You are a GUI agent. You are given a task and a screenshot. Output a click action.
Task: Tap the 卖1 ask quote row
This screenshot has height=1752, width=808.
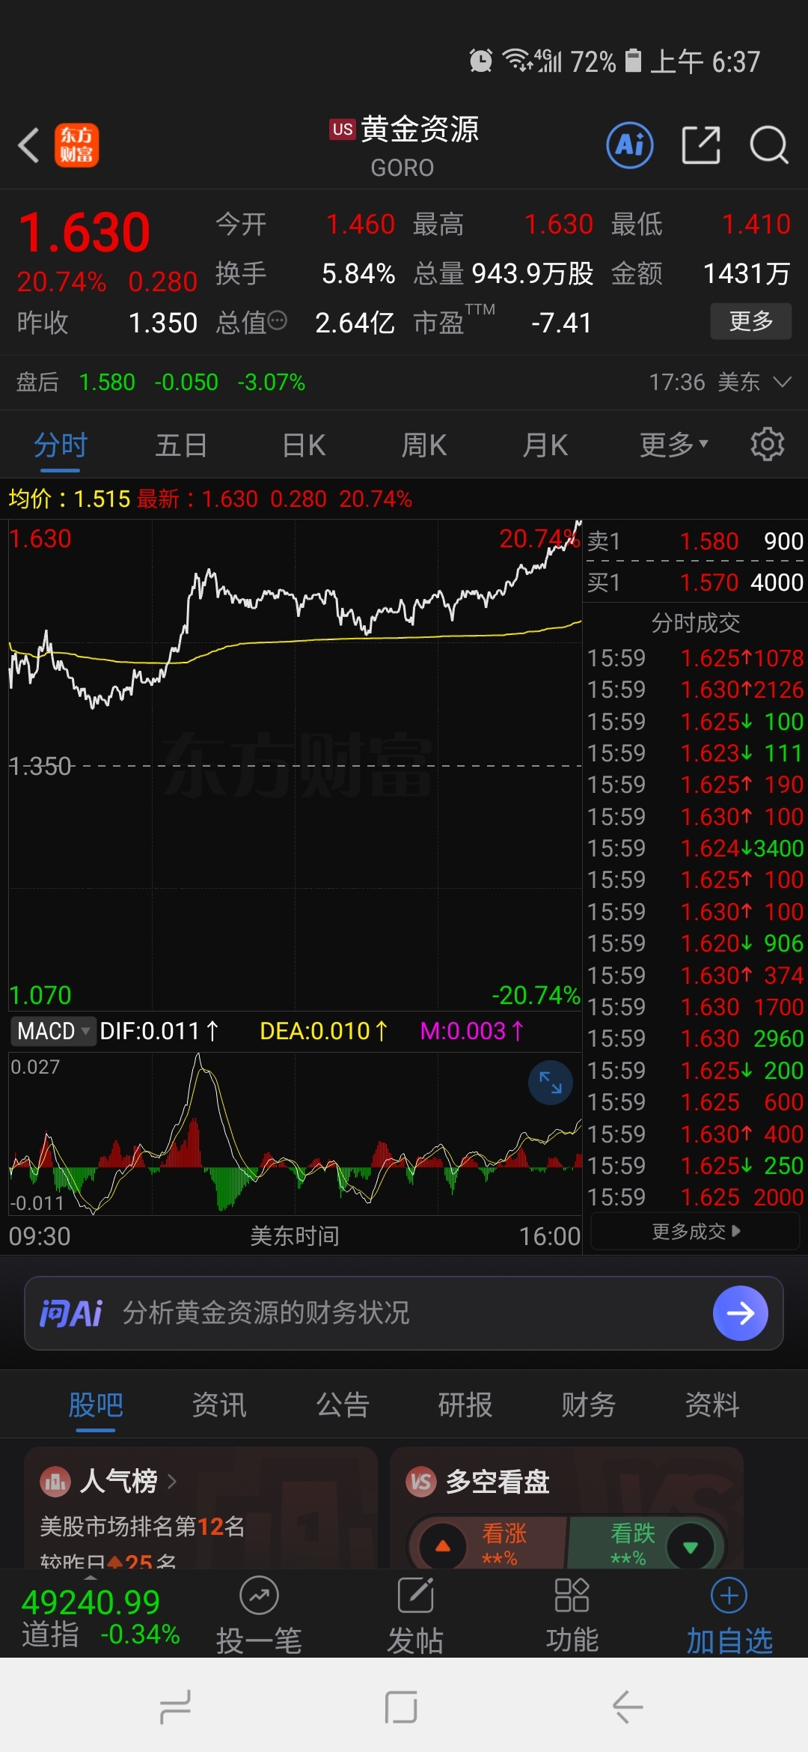[x=695, y=541]
